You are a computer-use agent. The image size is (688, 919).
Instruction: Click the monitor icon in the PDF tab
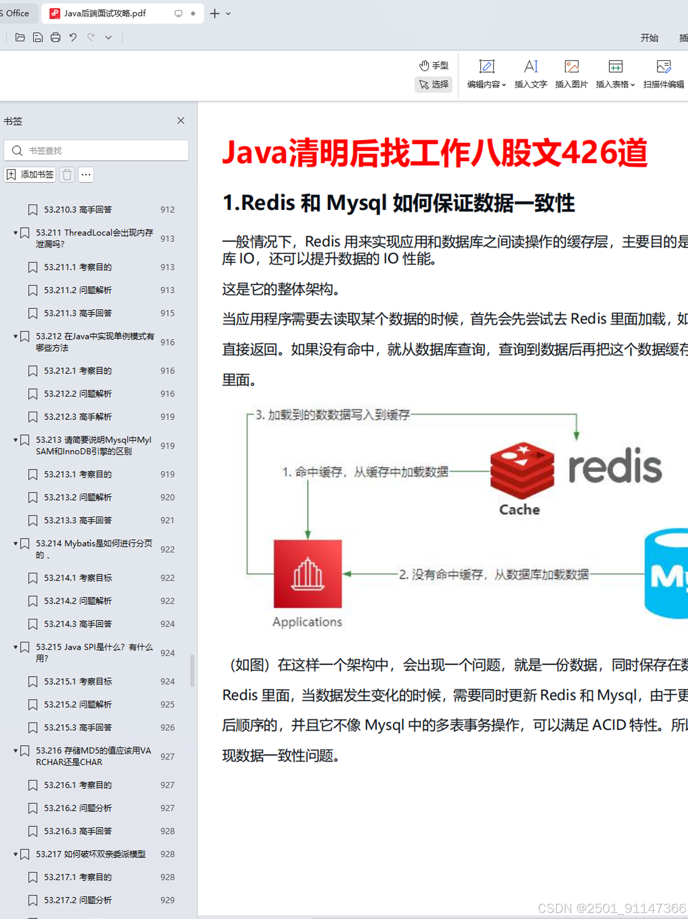(x=178, y=13)
